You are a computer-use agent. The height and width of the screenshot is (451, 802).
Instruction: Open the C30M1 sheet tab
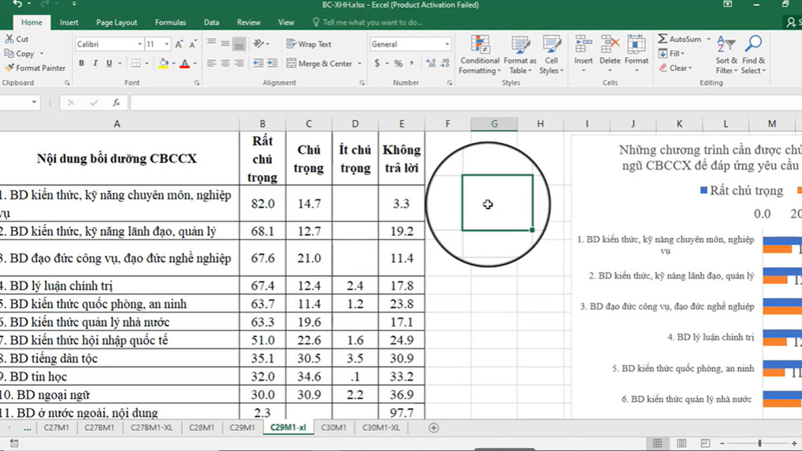tap(333, 427)
